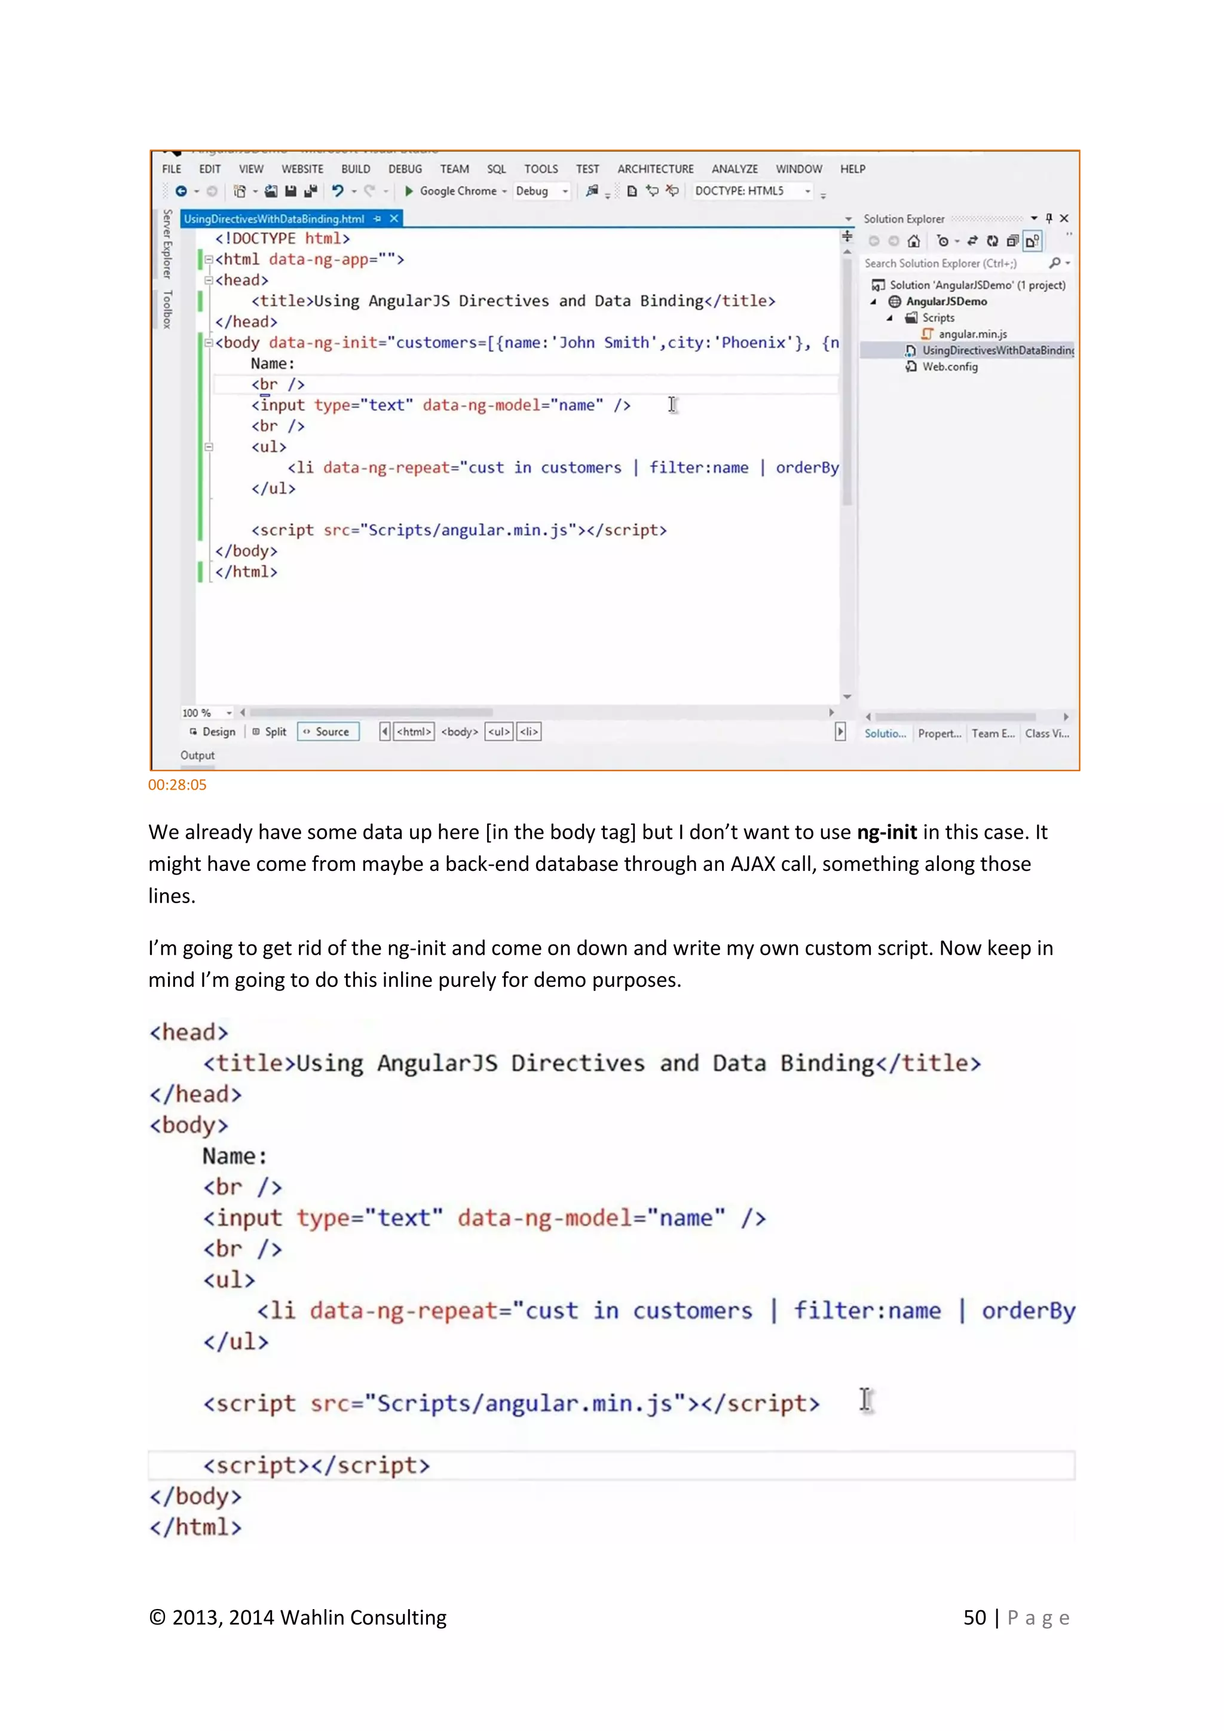Image resolution: width=1224 pixels, height=1731 pixels.
Task: Click the Collapse All icon in Solution Explorer
Action: click(1012, 241)
